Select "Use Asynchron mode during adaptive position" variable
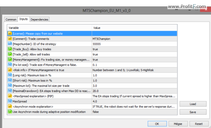211x128 pixels. 49,112
